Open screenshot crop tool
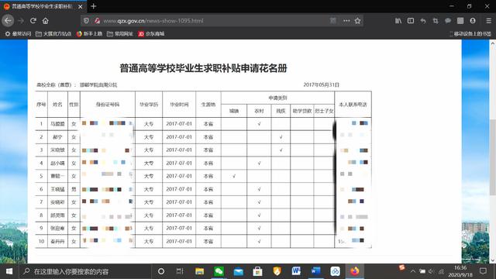This screenshot has width=496, height=279. pyautogui.click(x=436, y=21)
